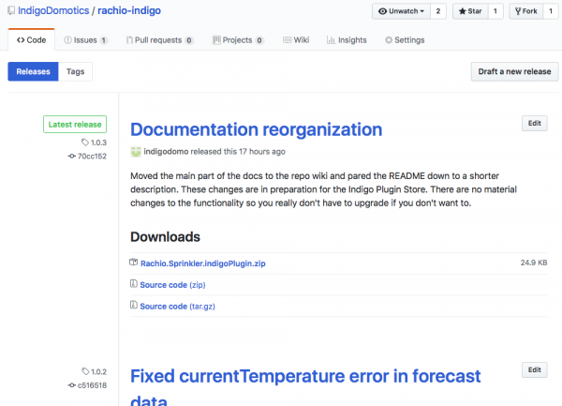
Task: Click the tag icon beside 1.0.2
Action: [85, 371]
